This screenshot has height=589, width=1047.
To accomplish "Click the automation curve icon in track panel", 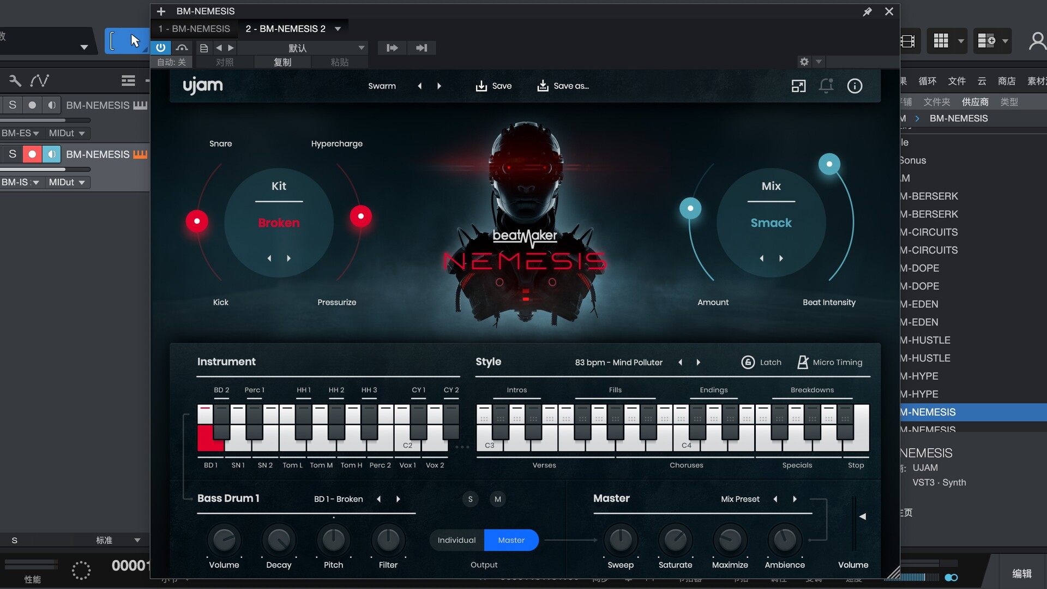I will pyautogui.click(x=40, y=81).
